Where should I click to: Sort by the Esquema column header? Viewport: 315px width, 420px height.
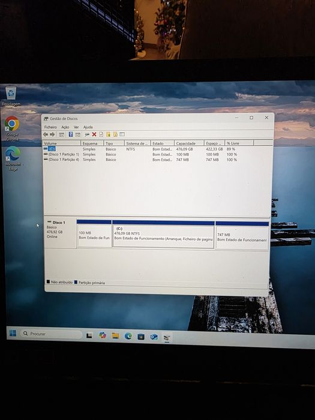pos(92,143)
